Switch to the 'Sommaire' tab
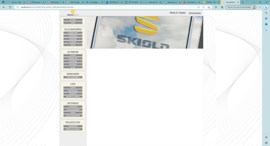Viewport: 270px width, 146px height. [x=192, y=2]
